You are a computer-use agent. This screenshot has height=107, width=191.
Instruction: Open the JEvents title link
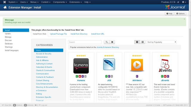click(x=165, y=81)
